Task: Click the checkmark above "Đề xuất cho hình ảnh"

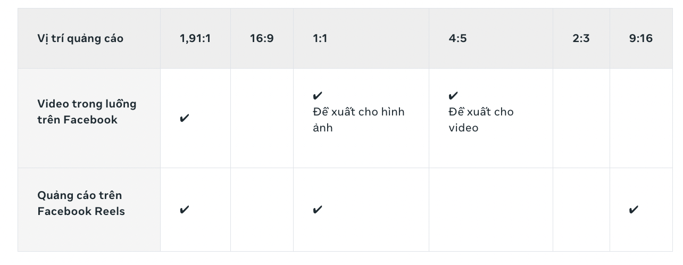Action: pos(318,96)
